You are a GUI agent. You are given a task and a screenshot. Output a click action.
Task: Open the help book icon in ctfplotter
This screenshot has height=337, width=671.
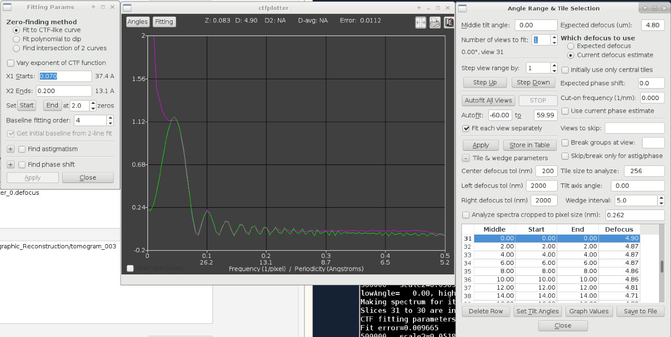tap(449, 23)
